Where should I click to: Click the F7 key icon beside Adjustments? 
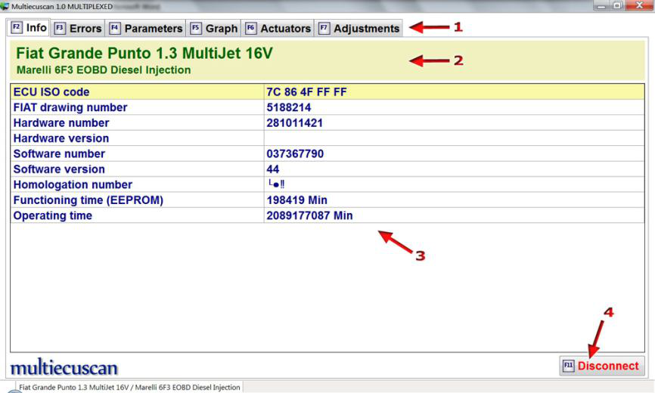click(x=324, y=29)
